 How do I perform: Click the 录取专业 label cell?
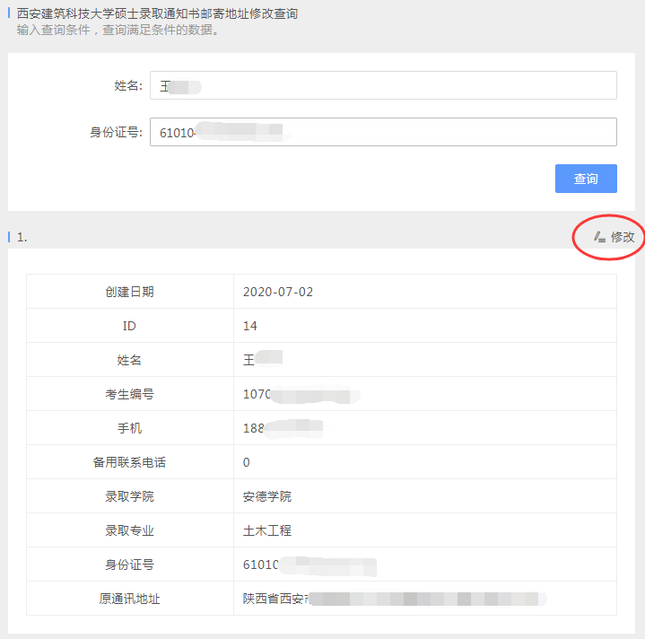(130, 530)
